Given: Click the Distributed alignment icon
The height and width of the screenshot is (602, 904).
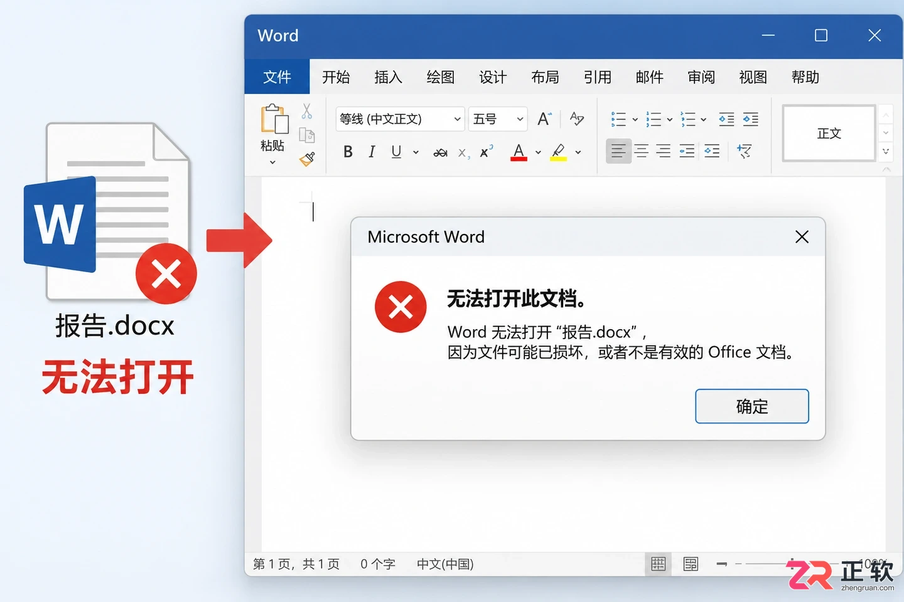Looking at the screenshot, I should [712, 151].
